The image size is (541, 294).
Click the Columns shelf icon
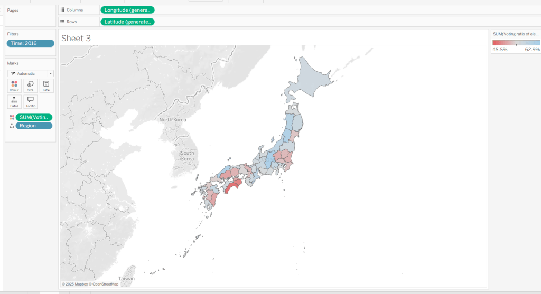click(63, 10)
